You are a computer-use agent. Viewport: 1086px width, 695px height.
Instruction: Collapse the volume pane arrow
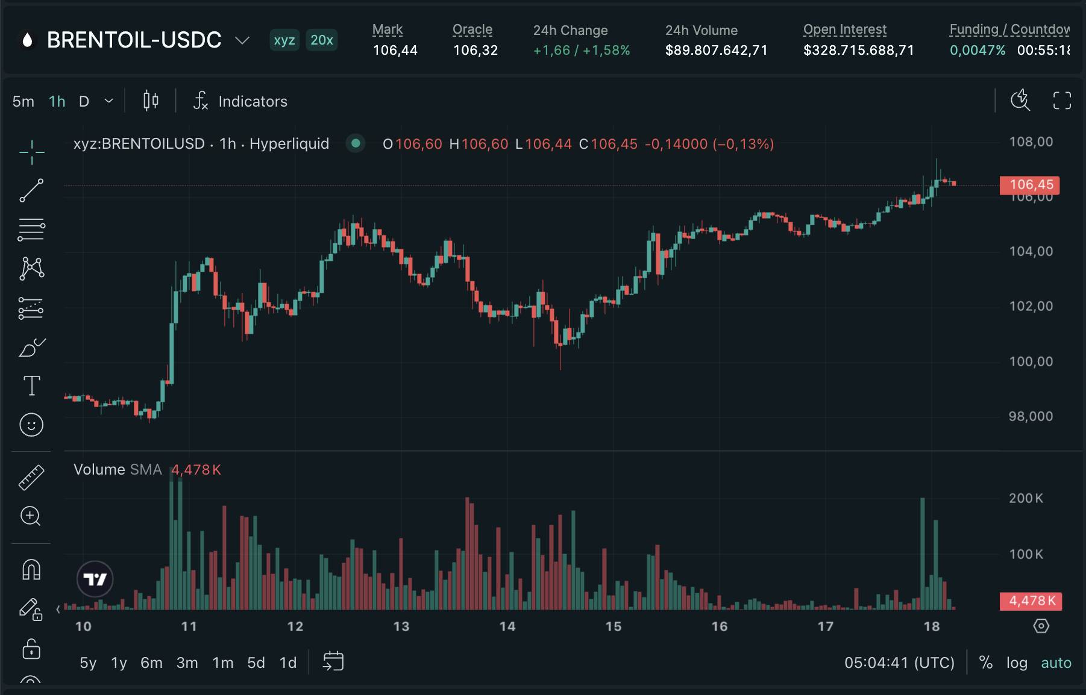(x=58, y=609)
